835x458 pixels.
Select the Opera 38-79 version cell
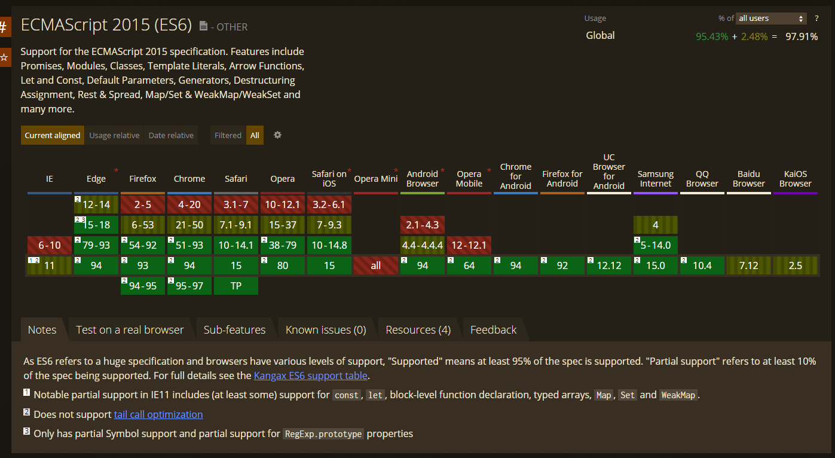283,245
